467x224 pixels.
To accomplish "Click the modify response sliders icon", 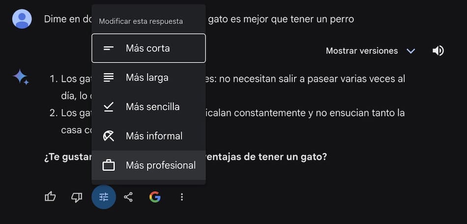I will tap(104, 197).
